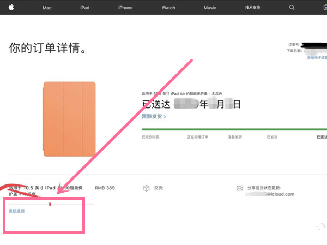Click the 已送达 delivery date heading
The height and width of the screenshot is (245, 327).
[x=191, y=104]
